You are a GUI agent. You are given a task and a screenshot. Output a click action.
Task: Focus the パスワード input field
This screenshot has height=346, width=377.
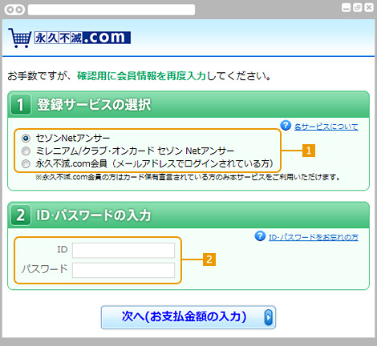click(124, 270)
